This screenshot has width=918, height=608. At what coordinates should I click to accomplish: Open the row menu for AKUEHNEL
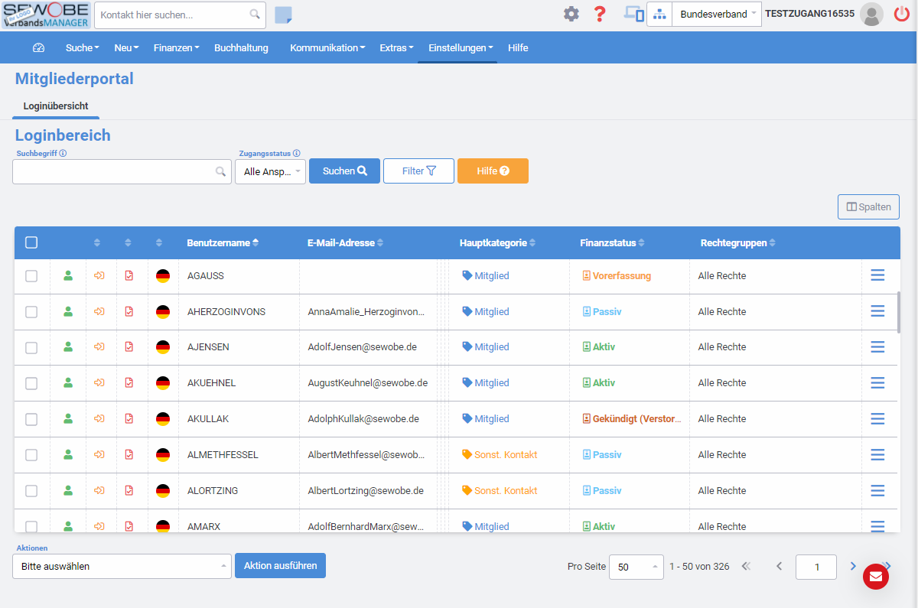tap(877, 383)
